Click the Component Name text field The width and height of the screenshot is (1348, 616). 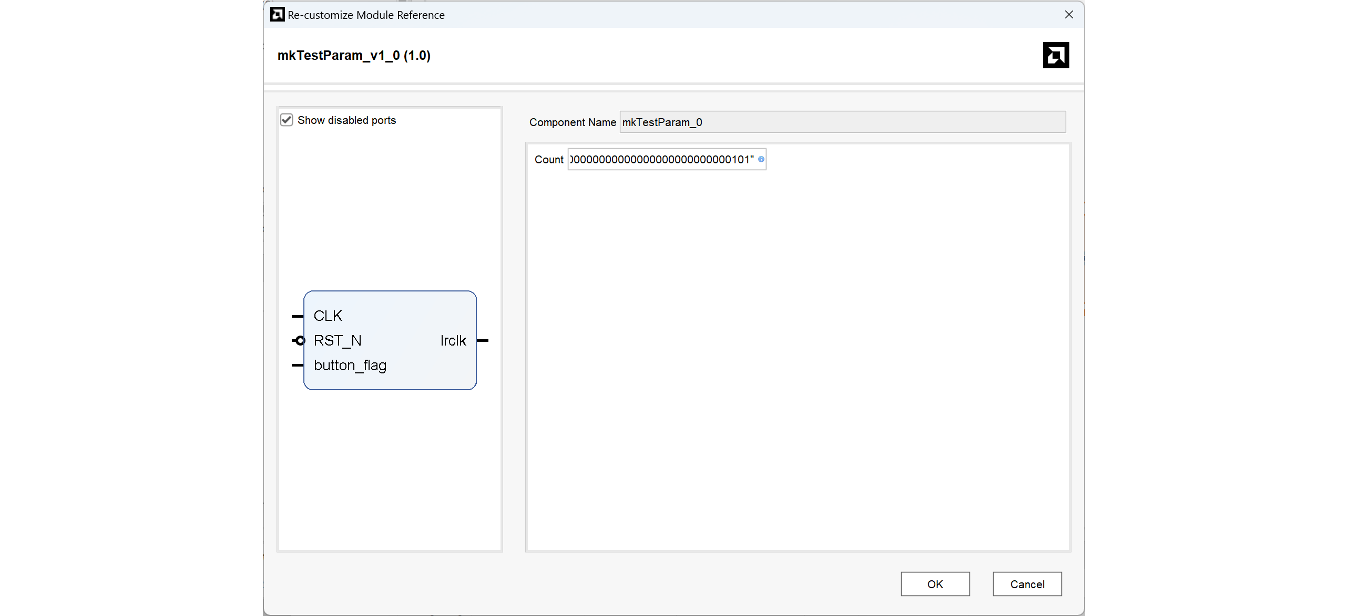(842, 122)
